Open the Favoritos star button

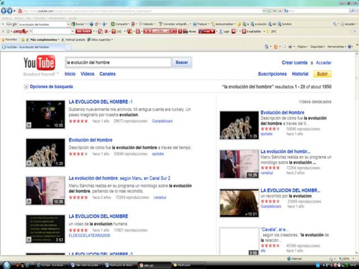[9, 40]
